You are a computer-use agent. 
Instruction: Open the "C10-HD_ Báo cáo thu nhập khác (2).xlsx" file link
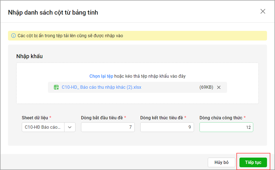click(x=101, y=87)
